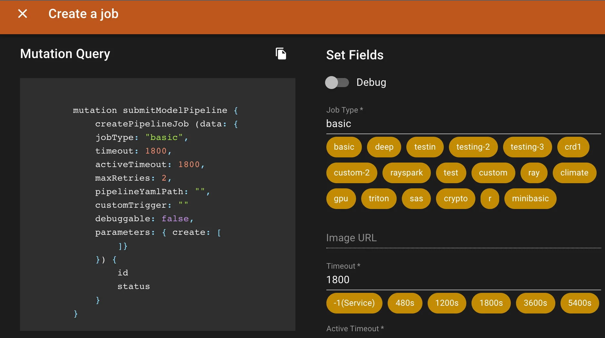
Task: Select the testin job type chip
Action: pyautogui.click(x=425, y=147)
